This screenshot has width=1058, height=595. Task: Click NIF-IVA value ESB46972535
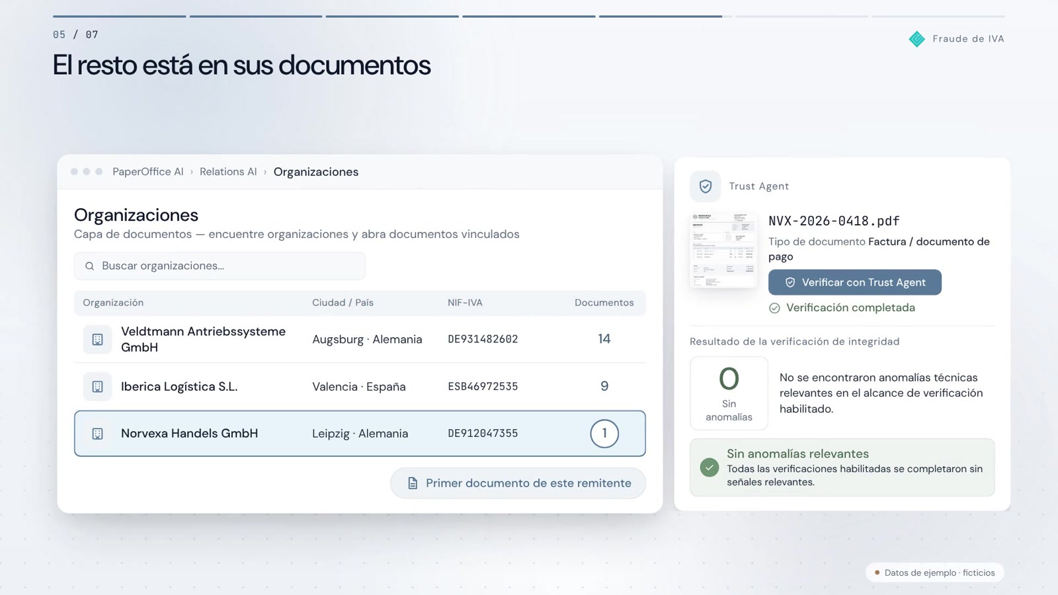[483, 387]
